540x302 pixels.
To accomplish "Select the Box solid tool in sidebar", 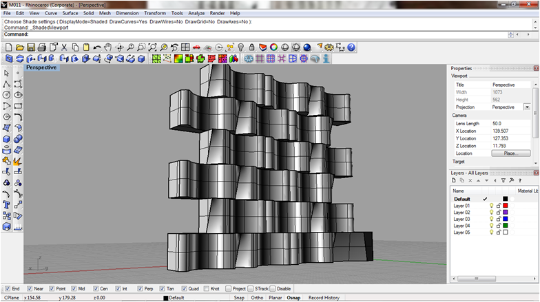I will [6, 139].
